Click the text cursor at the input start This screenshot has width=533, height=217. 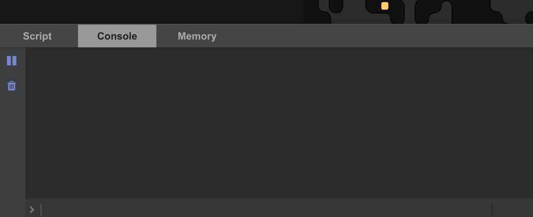41,210
